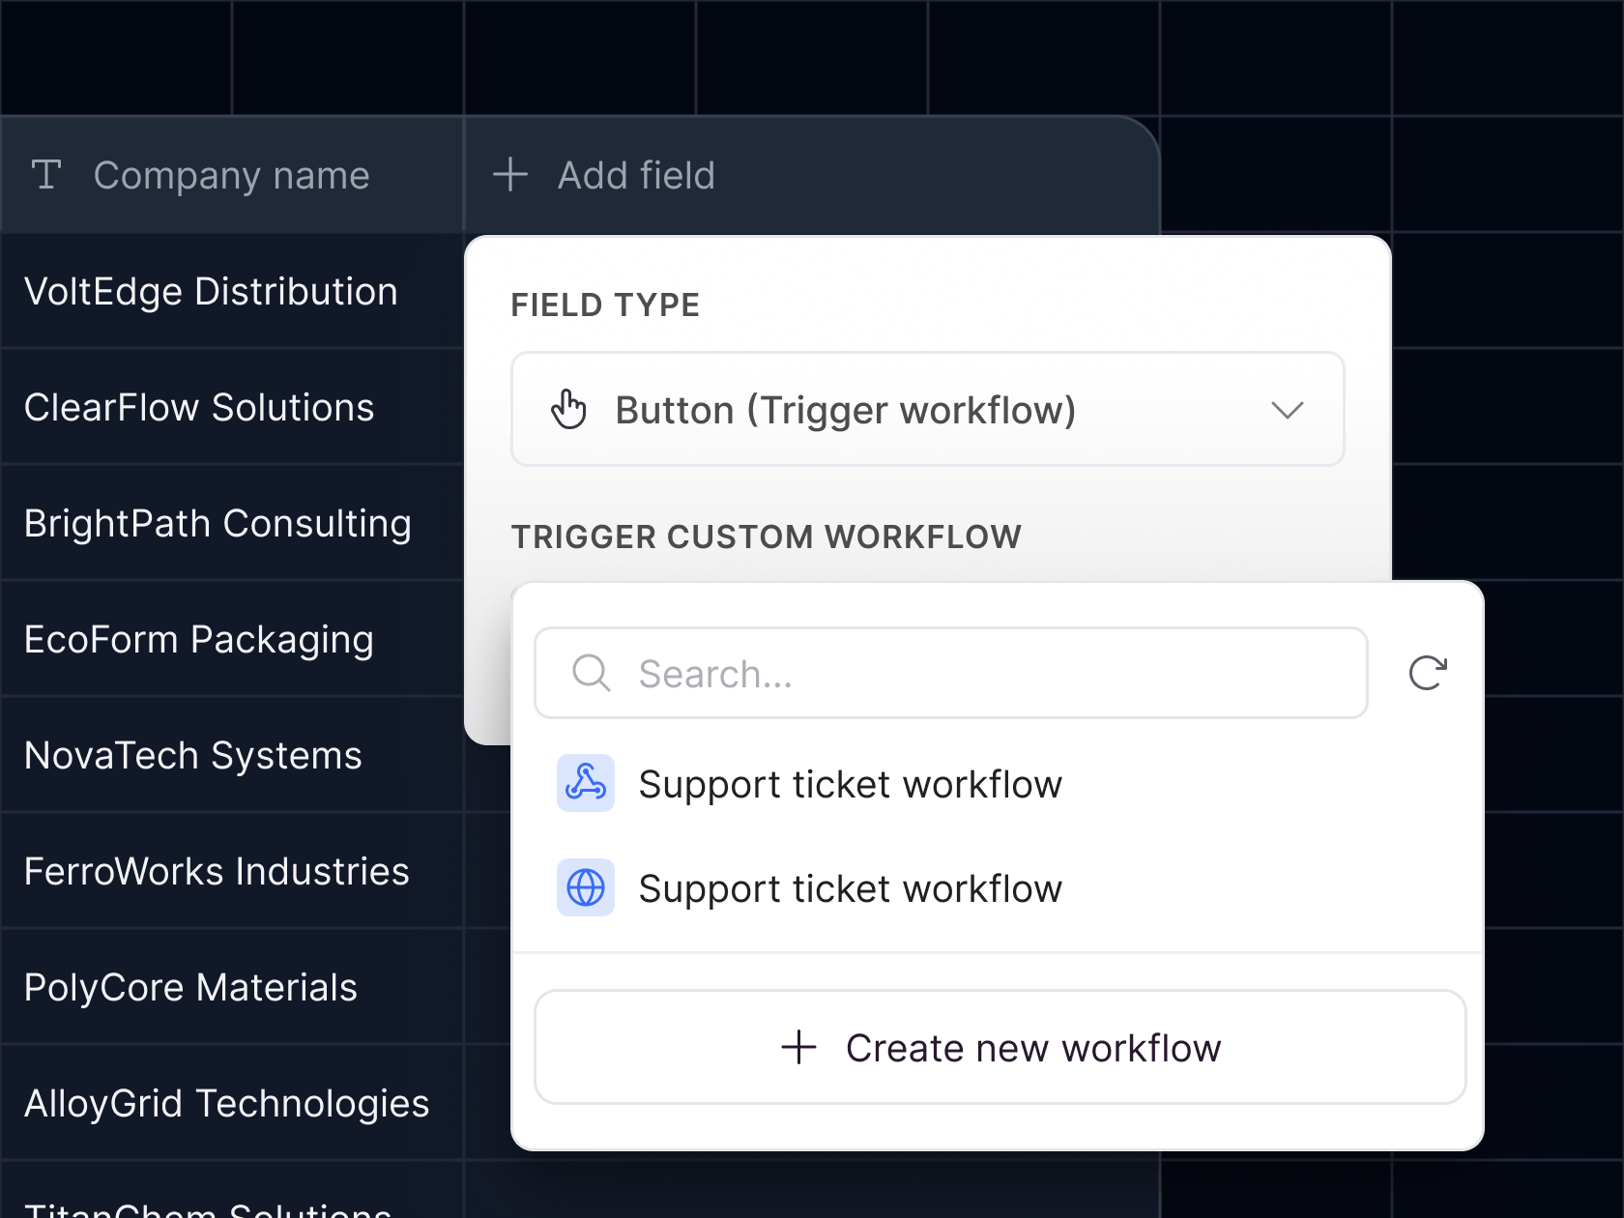The height and width of the screenshot is (1218, 1624).
Task: Click the plus icon on Add field
Action: point(509,175)
